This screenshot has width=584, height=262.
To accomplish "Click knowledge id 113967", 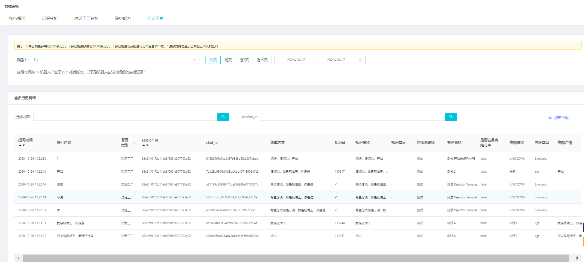I will [340, 236].
